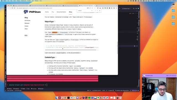Click the browser back button
177x100 pixels.
click(8, 8)
